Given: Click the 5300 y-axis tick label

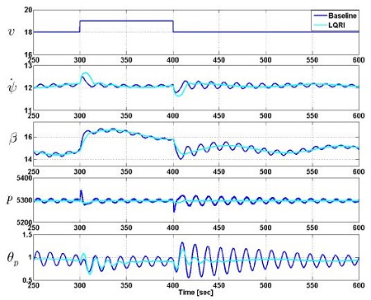Looking at the screenshot, I should [x=25, y=200].
